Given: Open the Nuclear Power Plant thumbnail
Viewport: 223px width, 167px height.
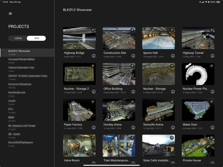Looking at the screenshot, I should click(x=198, y=74).
